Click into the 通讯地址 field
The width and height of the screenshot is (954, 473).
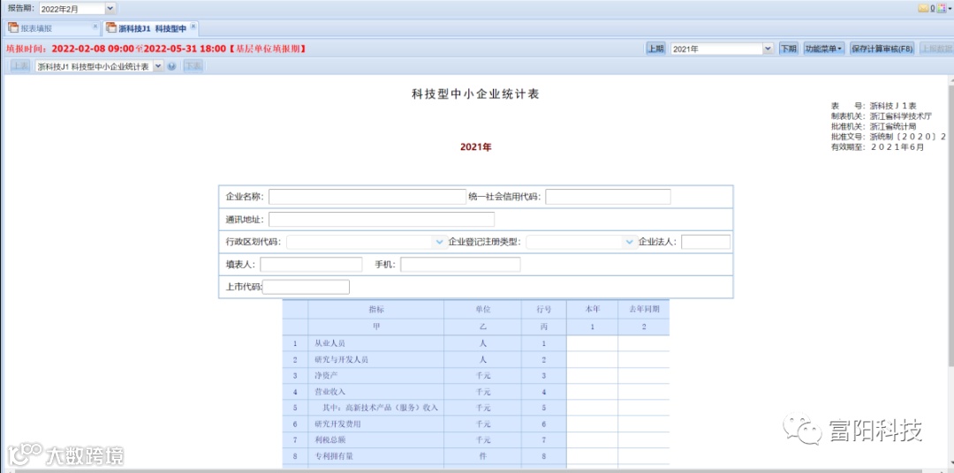coord(382,220)
